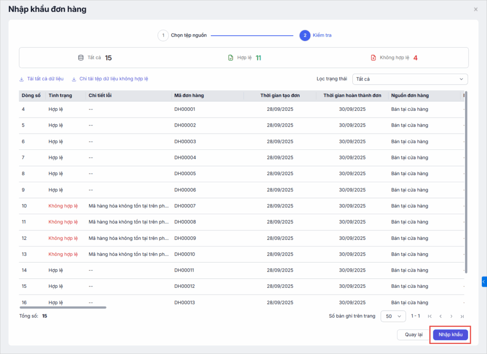Click download icon for invalid data file

74,79
